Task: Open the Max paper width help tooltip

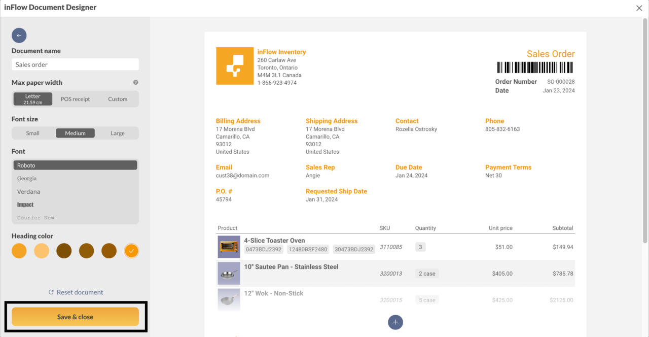Action: click(135, 82)
